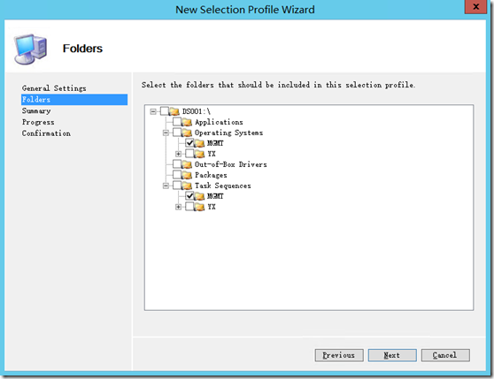Check the YX checkbox under Task Sequences

189,207
